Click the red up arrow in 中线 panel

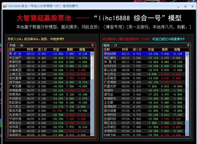93,45
